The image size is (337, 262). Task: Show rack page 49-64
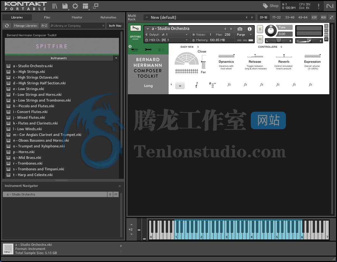[303, 18]
